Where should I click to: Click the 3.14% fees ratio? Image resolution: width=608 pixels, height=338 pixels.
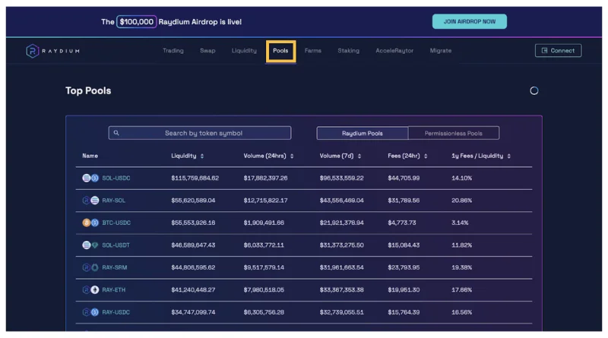(x=460, y=223)
